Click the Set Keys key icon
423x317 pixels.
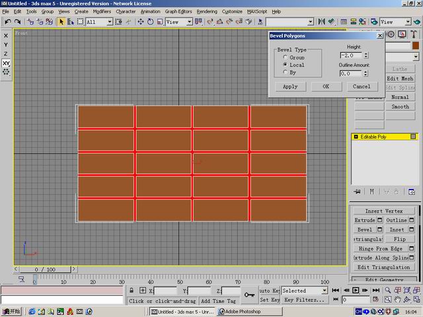click(249, 295)
